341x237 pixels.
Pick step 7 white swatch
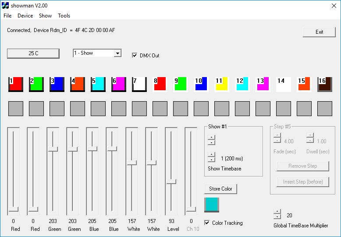click(x=139, y=84)
